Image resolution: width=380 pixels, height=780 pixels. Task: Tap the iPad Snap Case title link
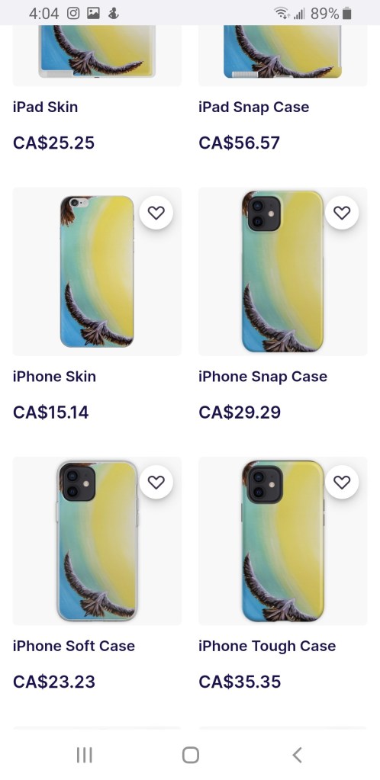[254, 107]
